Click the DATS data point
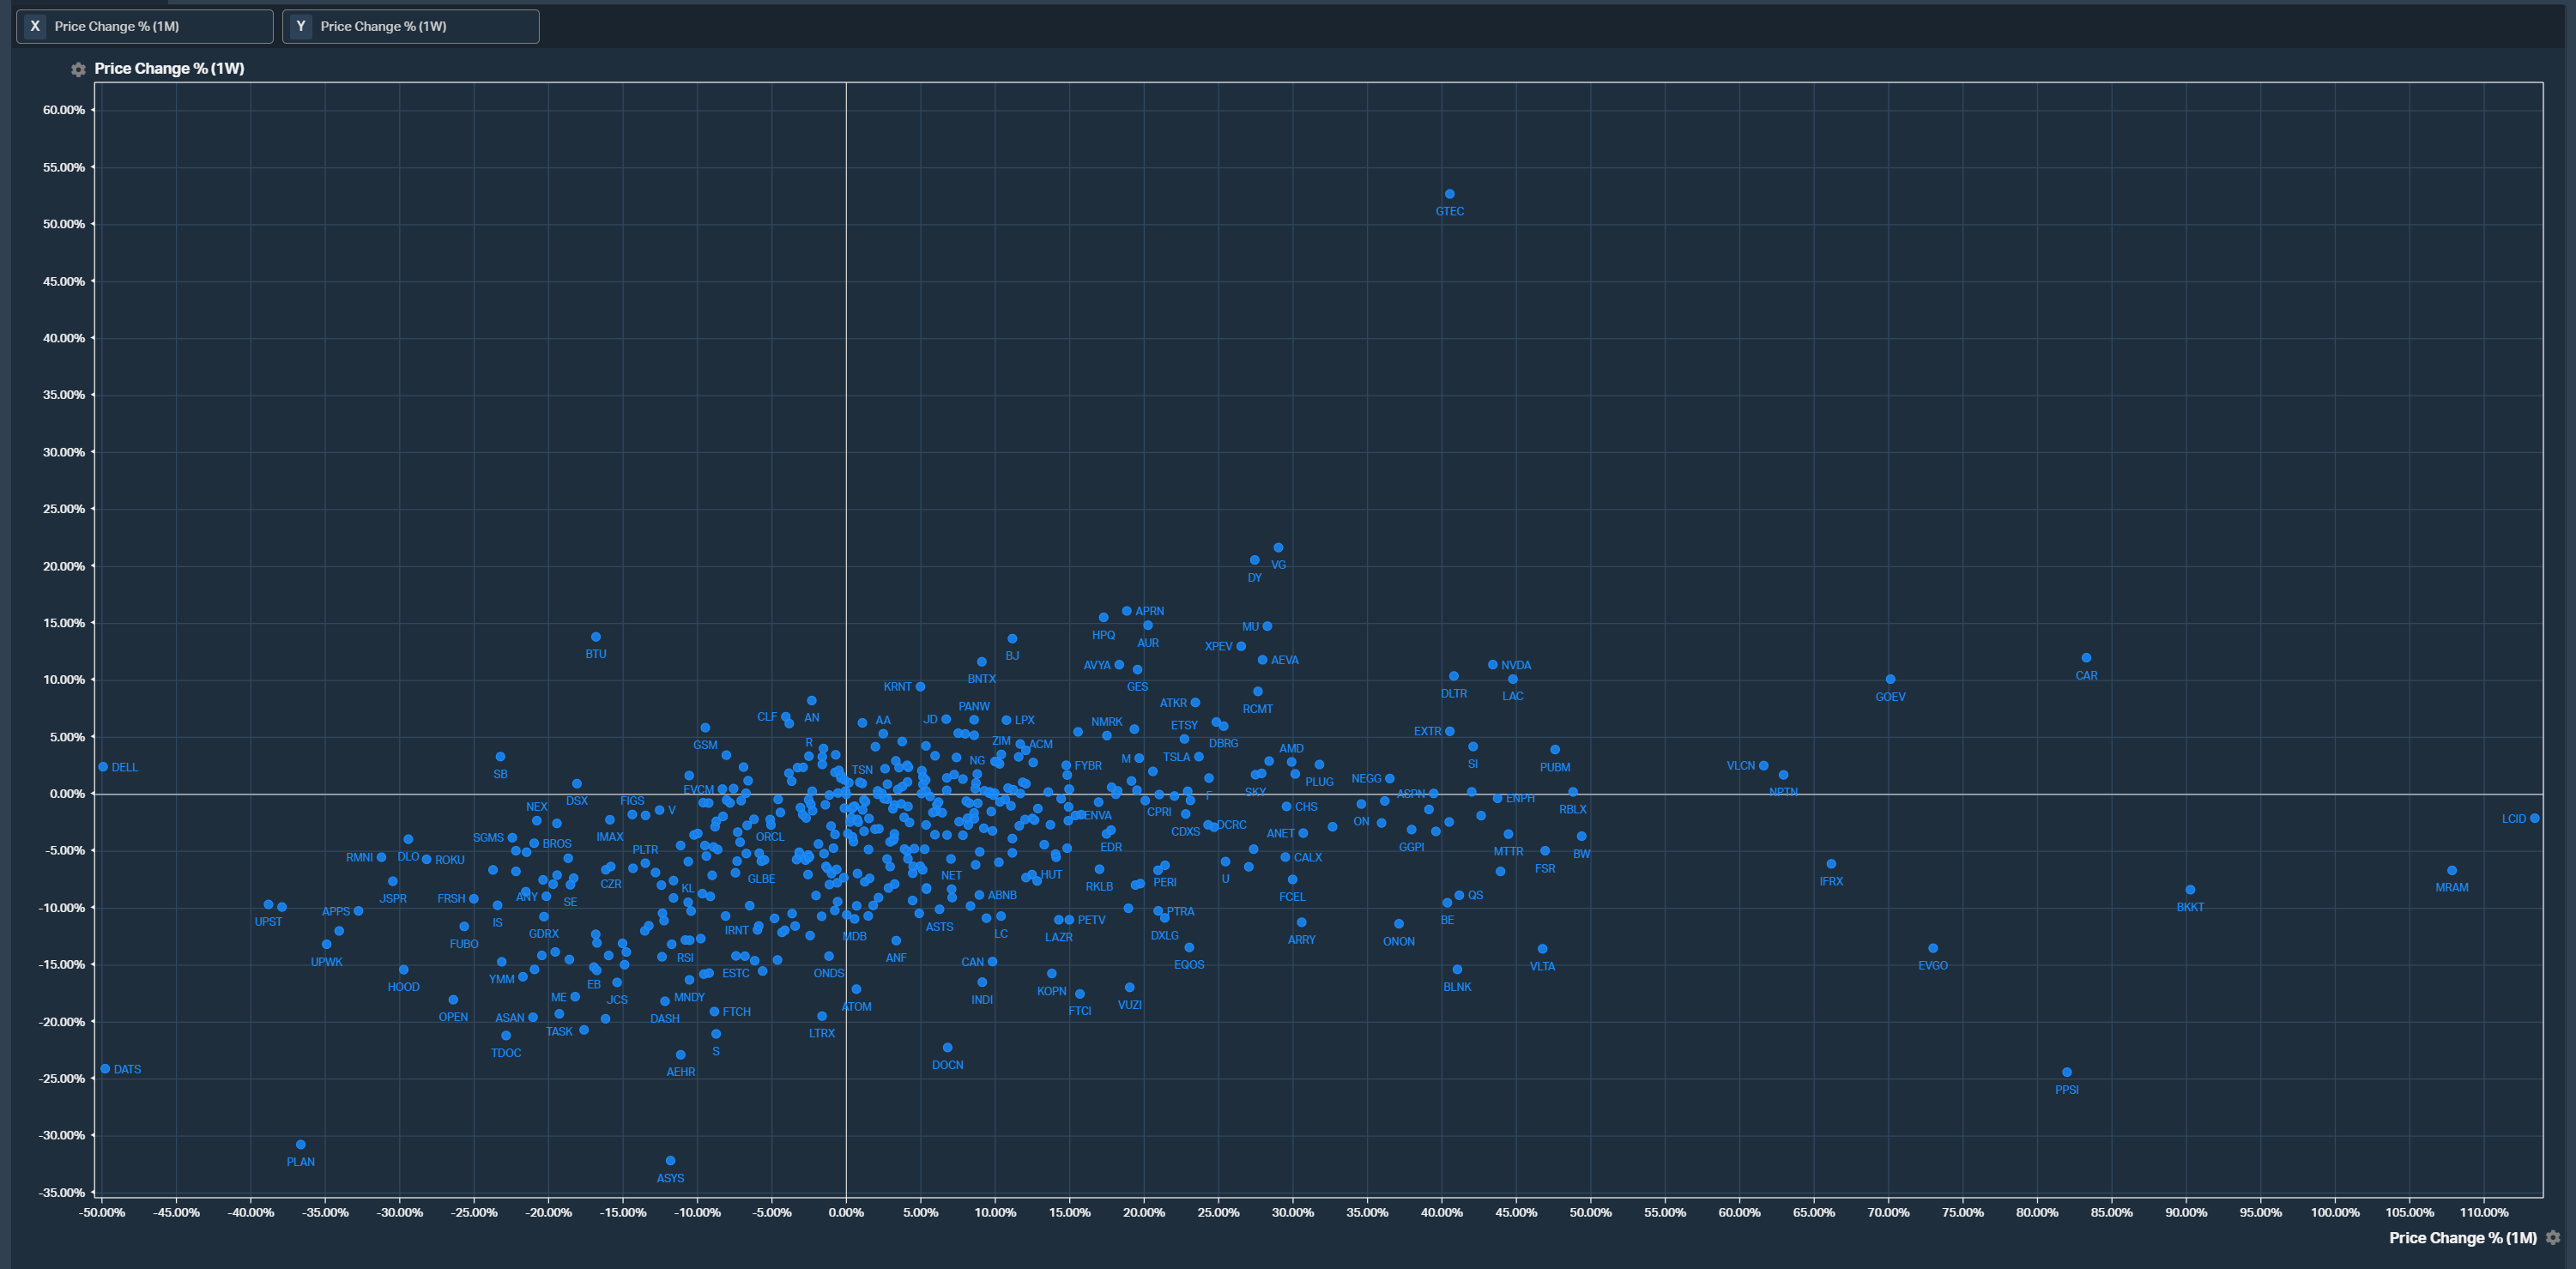2576x1269 pixels. click(x=105, y=1069)
